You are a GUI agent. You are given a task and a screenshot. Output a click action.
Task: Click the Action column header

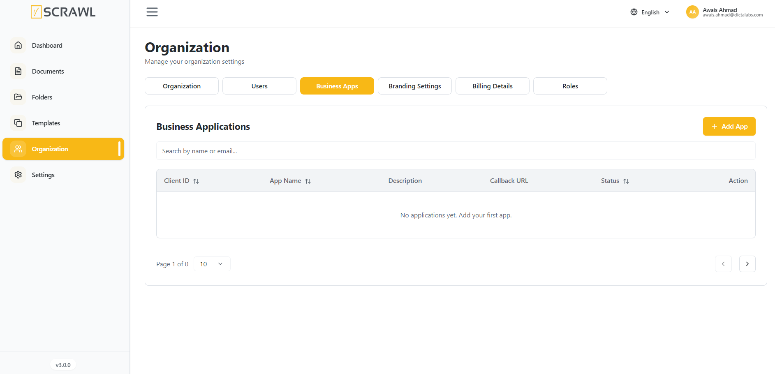click(738, 180)
